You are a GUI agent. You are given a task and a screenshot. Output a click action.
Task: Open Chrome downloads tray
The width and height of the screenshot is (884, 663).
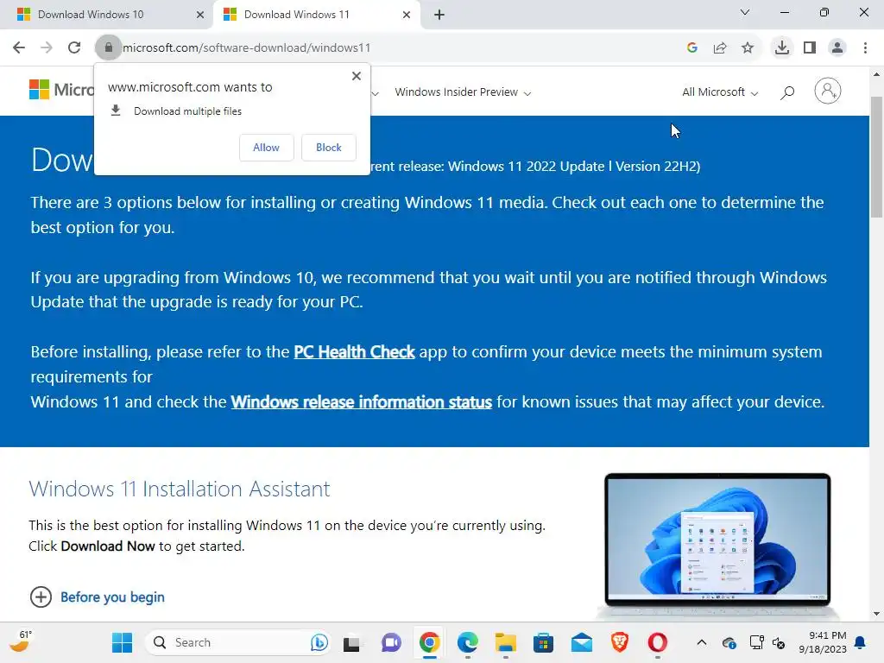click(782, 48)
